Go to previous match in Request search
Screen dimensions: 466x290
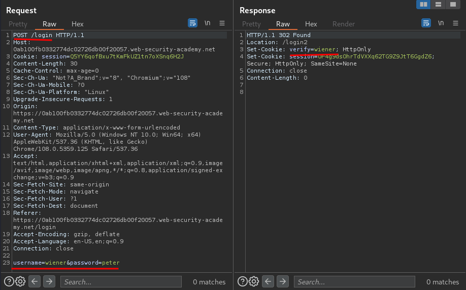coord(35,281)
